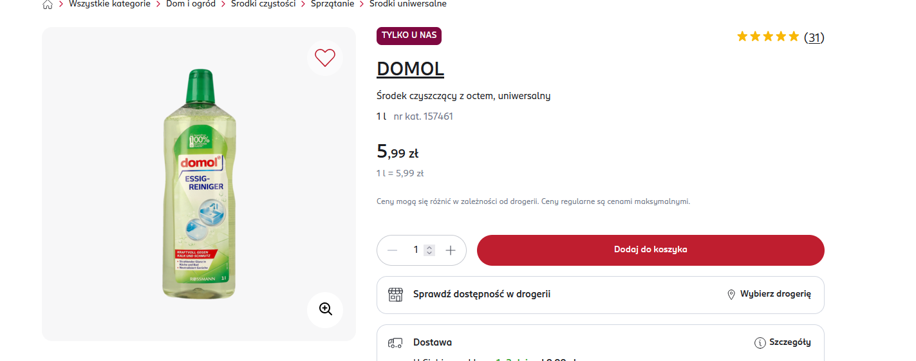Screen dimensions: 916x361
Task: Add product to favorites with heart icon
Action: [x=325, y=58]
